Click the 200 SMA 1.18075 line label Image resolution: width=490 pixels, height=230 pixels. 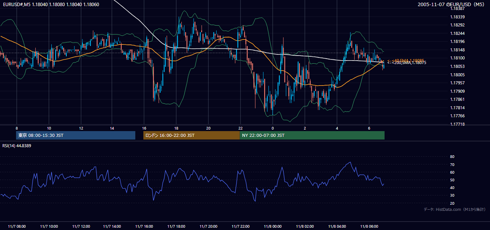coord(407,63)
